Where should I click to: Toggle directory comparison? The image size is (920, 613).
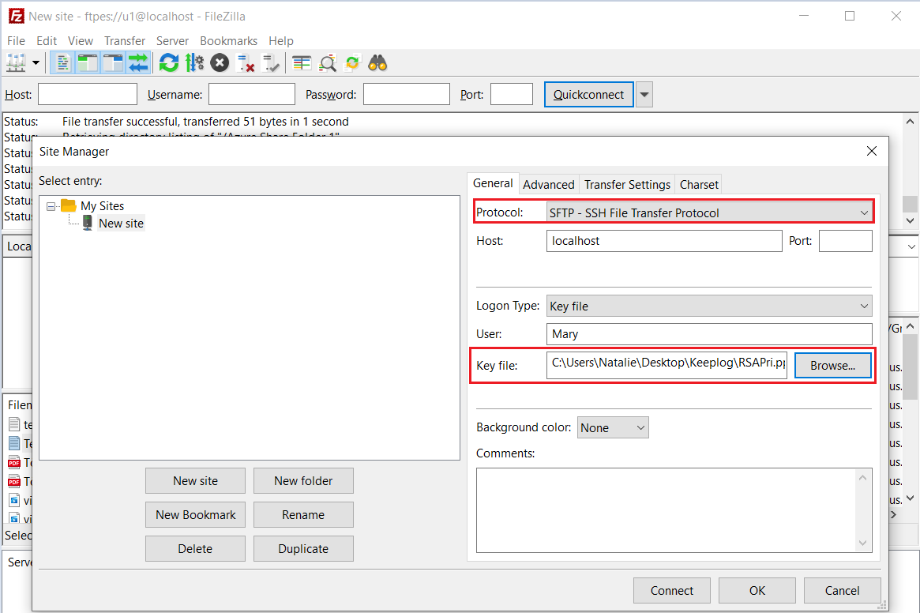coord(328,63)
